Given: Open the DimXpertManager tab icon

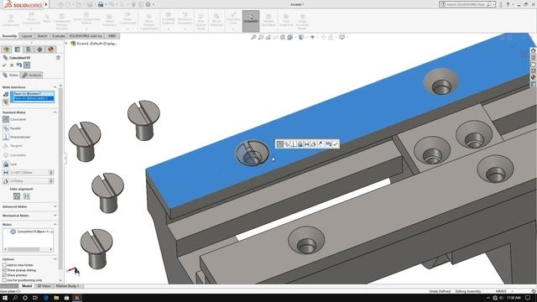Looking at the screenshot, I should pos(39,49).
